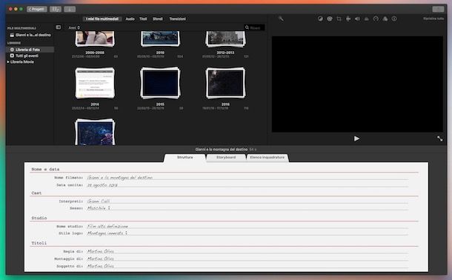Open the 2014 photo stack
This screenshot has width=452, height=280.
(95, 83)
